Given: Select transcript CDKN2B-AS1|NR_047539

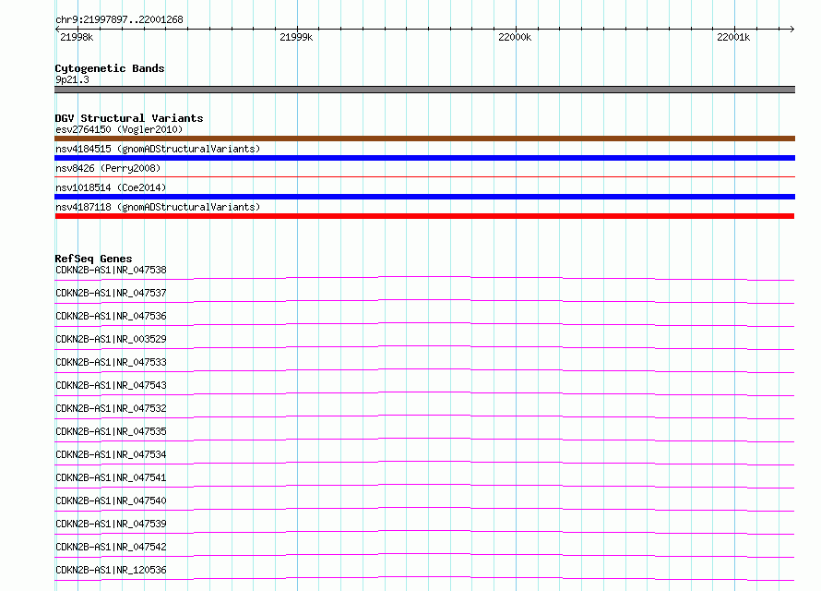Looking at the screenshot, I should pyautogui.click(x=111, y=524).
